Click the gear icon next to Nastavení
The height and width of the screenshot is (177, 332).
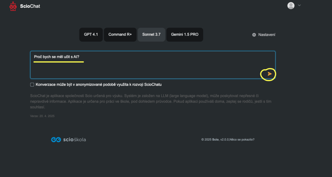tap(254, 35)
